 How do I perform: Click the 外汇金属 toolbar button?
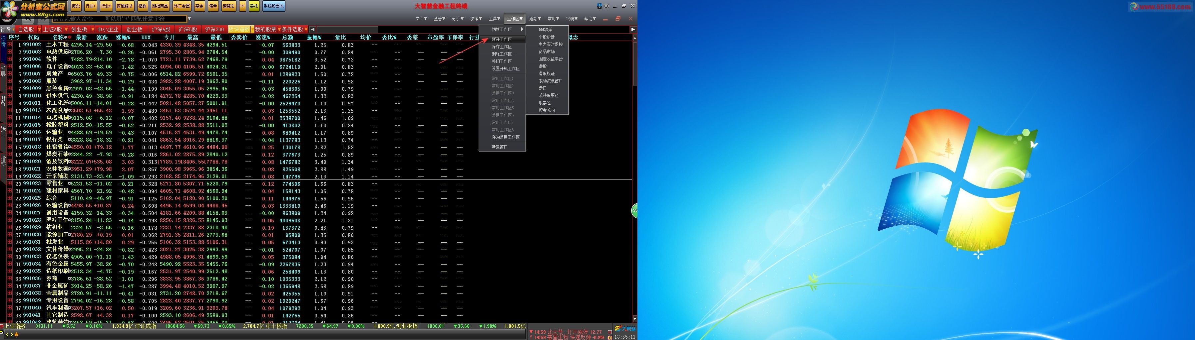click(182, 6)
